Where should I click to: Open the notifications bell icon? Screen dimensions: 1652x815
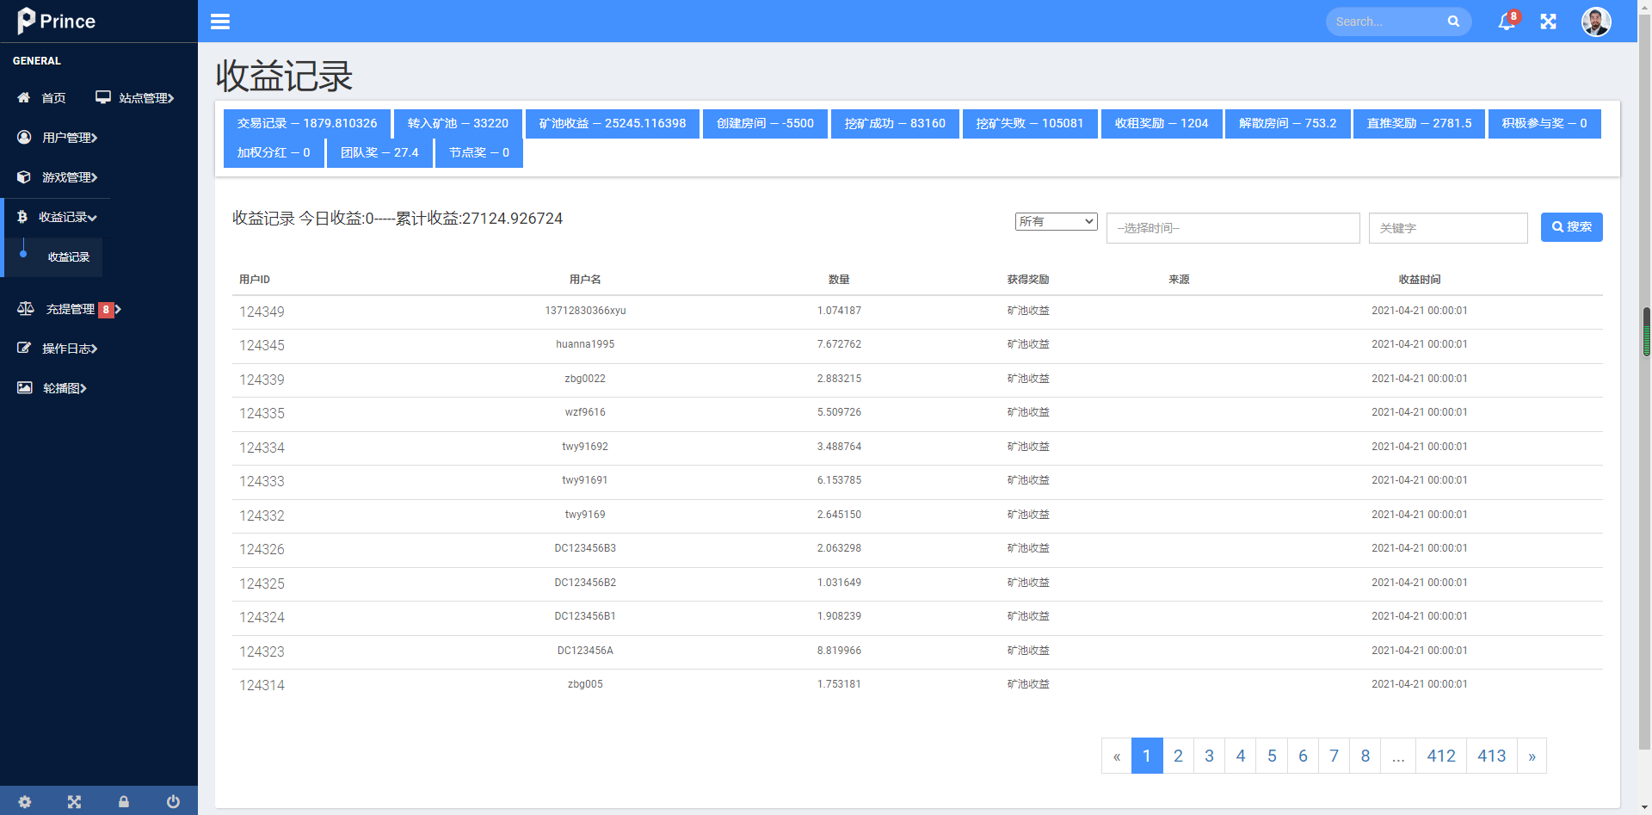point(1507,22)
